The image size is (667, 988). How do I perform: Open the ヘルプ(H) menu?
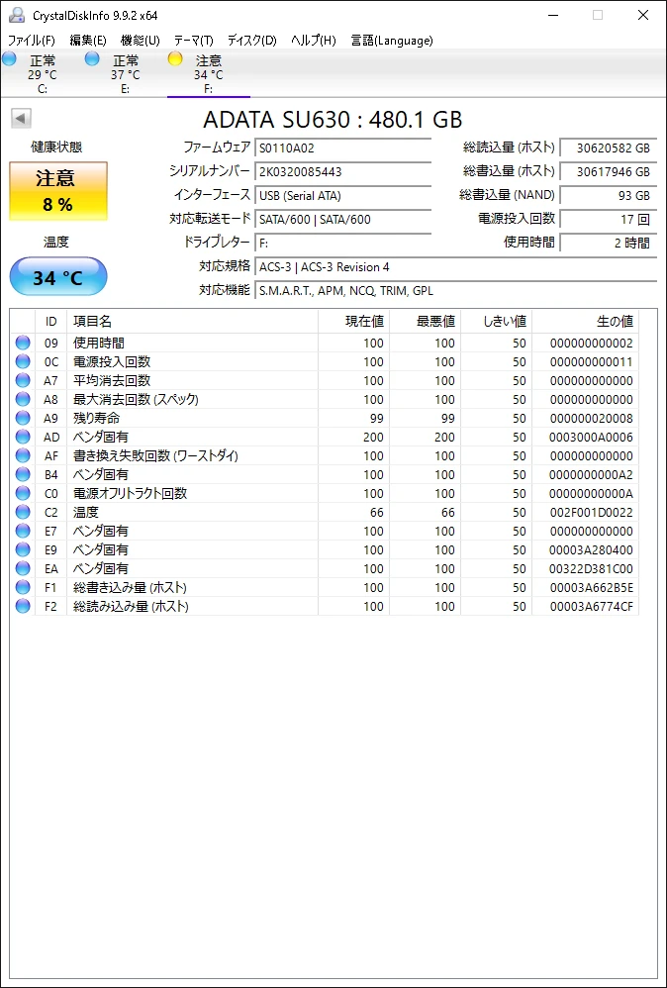click(x=313, y=41)
